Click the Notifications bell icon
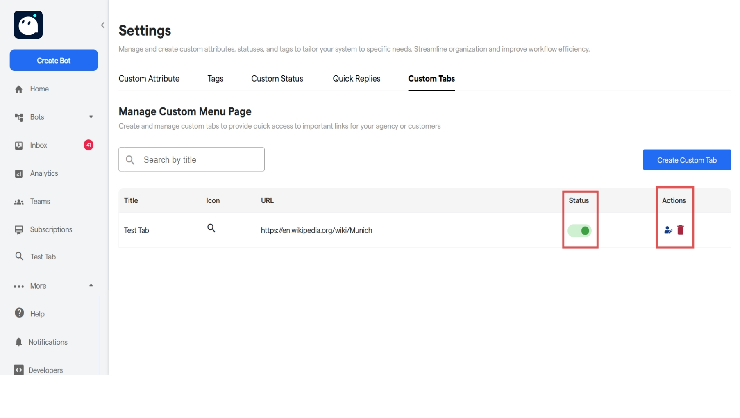 click(x=19, y=342)
